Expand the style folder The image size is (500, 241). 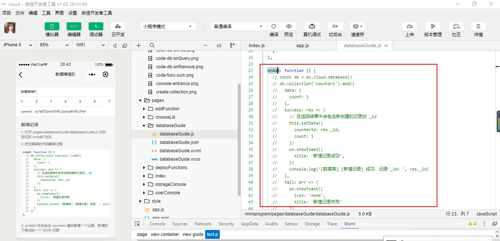[140, 201]
